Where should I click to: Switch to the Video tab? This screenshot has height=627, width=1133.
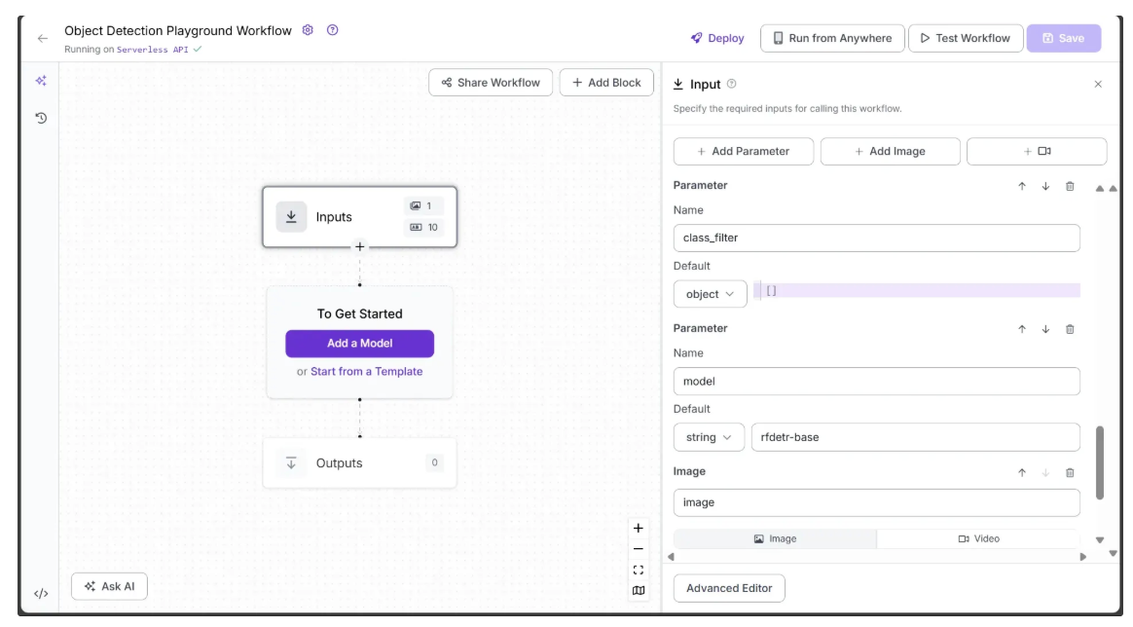pyautogui.click(x=977, y=538)
